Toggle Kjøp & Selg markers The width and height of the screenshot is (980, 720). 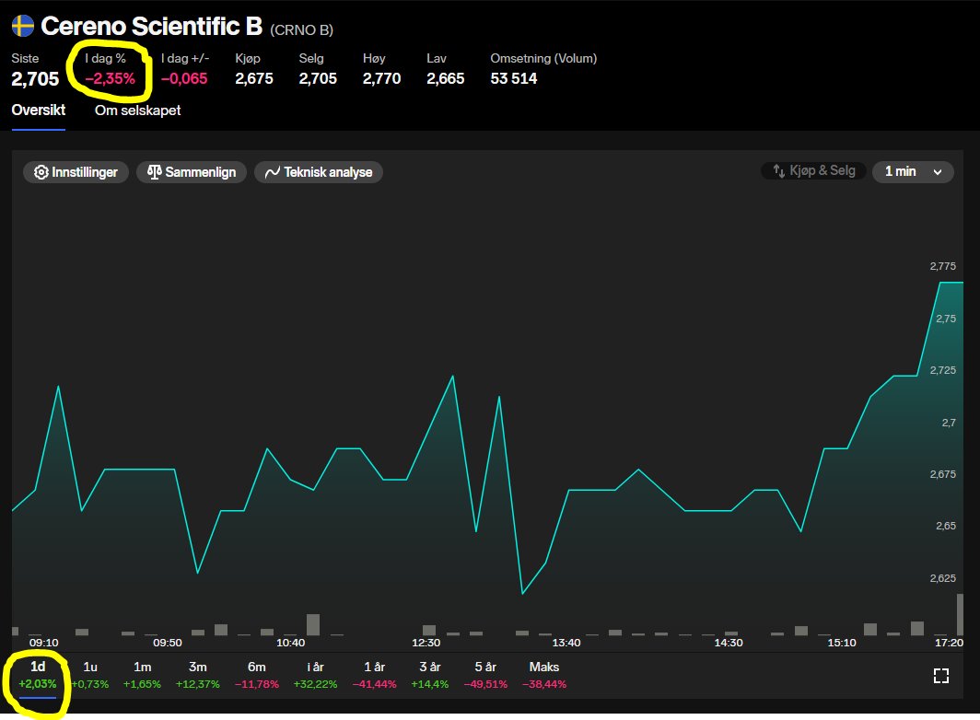813,170
